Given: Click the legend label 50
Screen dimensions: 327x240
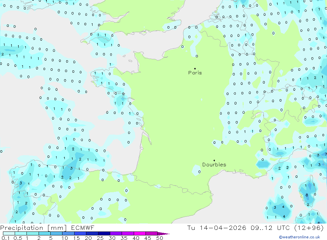Looking at the screenshot, I should click(x=160, y=238).
